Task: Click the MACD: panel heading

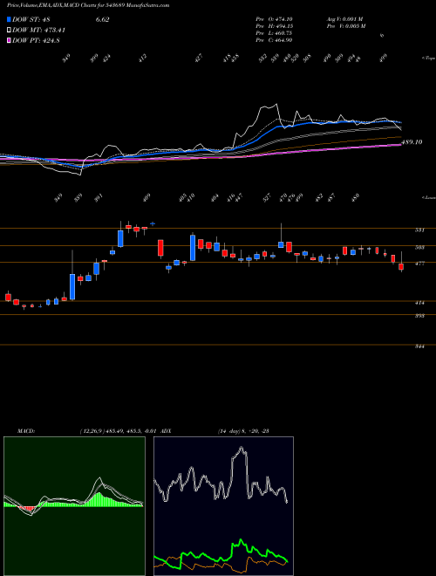Action: point(25,431)
